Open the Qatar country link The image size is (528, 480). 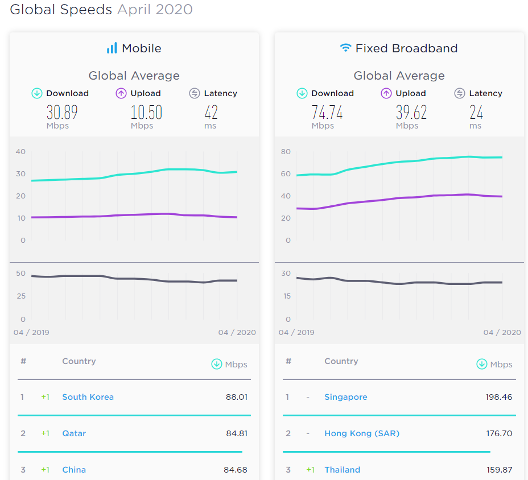tap(74, 433)
